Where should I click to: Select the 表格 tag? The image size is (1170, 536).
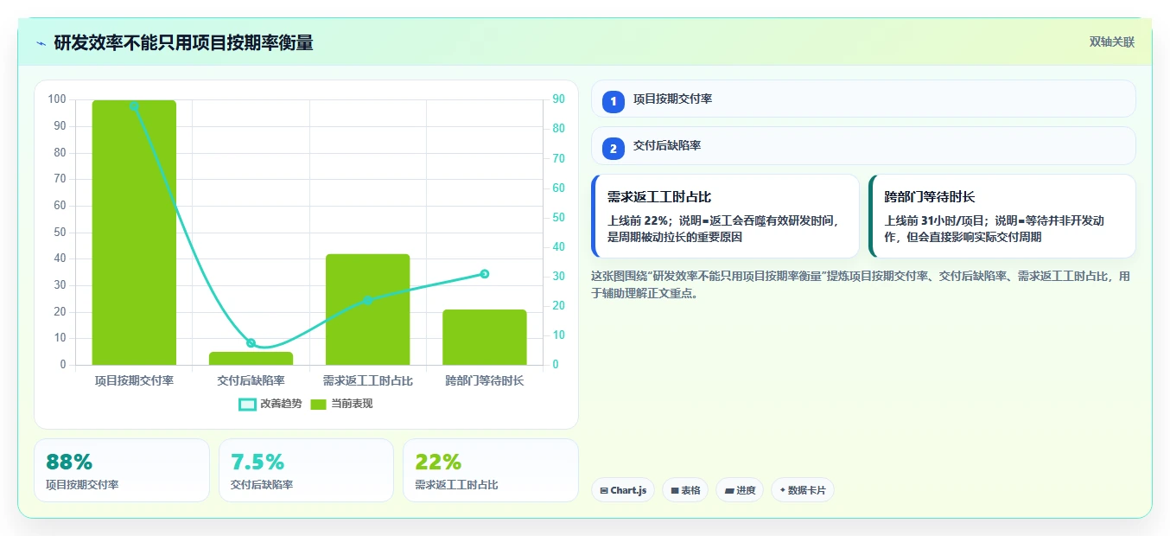pos(685,490)
